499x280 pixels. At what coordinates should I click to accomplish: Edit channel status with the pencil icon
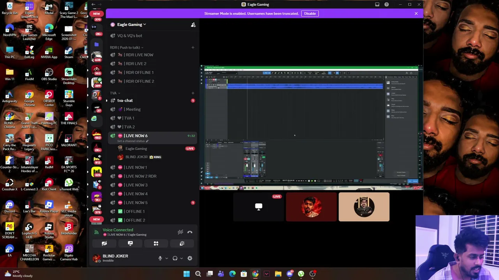147,141
